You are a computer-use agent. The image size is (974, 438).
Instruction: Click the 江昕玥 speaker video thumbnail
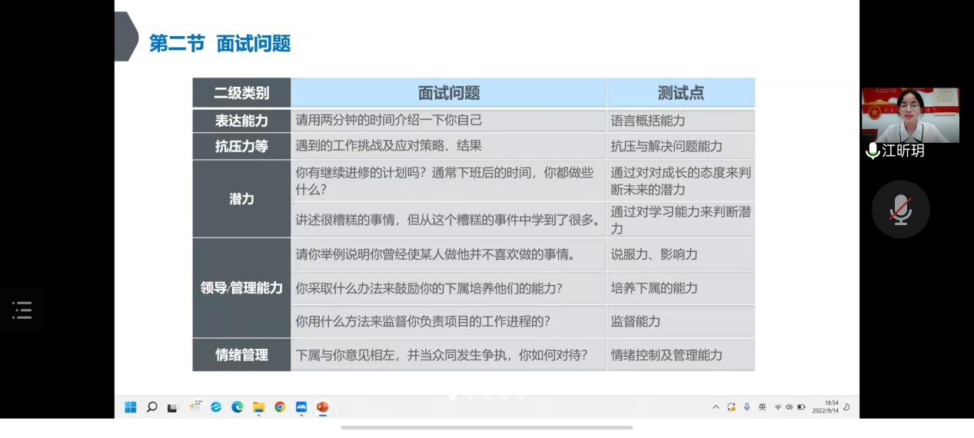point(910,115)
